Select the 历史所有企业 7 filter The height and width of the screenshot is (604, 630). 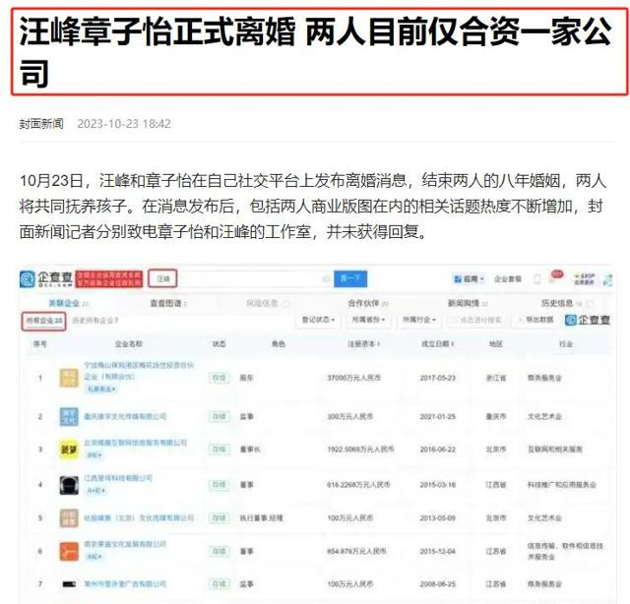pyautogui.click(x=95, y=321)
